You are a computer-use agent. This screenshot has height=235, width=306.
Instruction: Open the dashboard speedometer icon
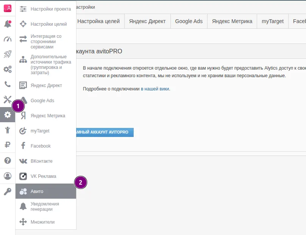(8, 39)
